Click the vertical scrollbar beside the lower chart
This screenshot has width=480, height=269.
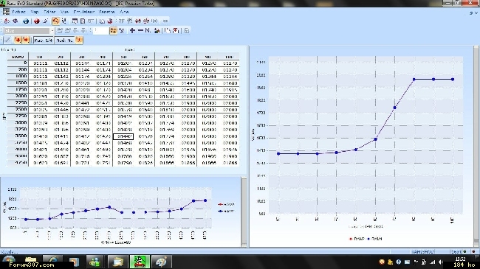point(244,212)
